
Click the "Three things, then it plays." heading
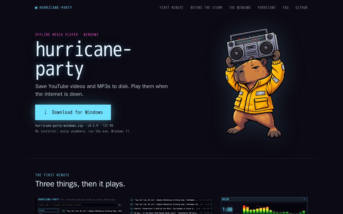(80, 184)
